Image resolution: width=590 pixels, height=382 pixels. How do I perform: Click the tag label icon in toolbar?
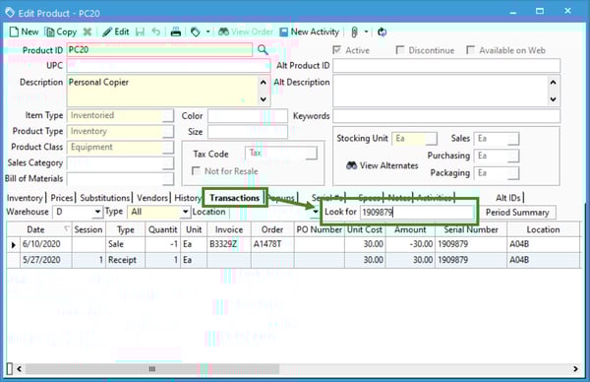coord(195,32)
